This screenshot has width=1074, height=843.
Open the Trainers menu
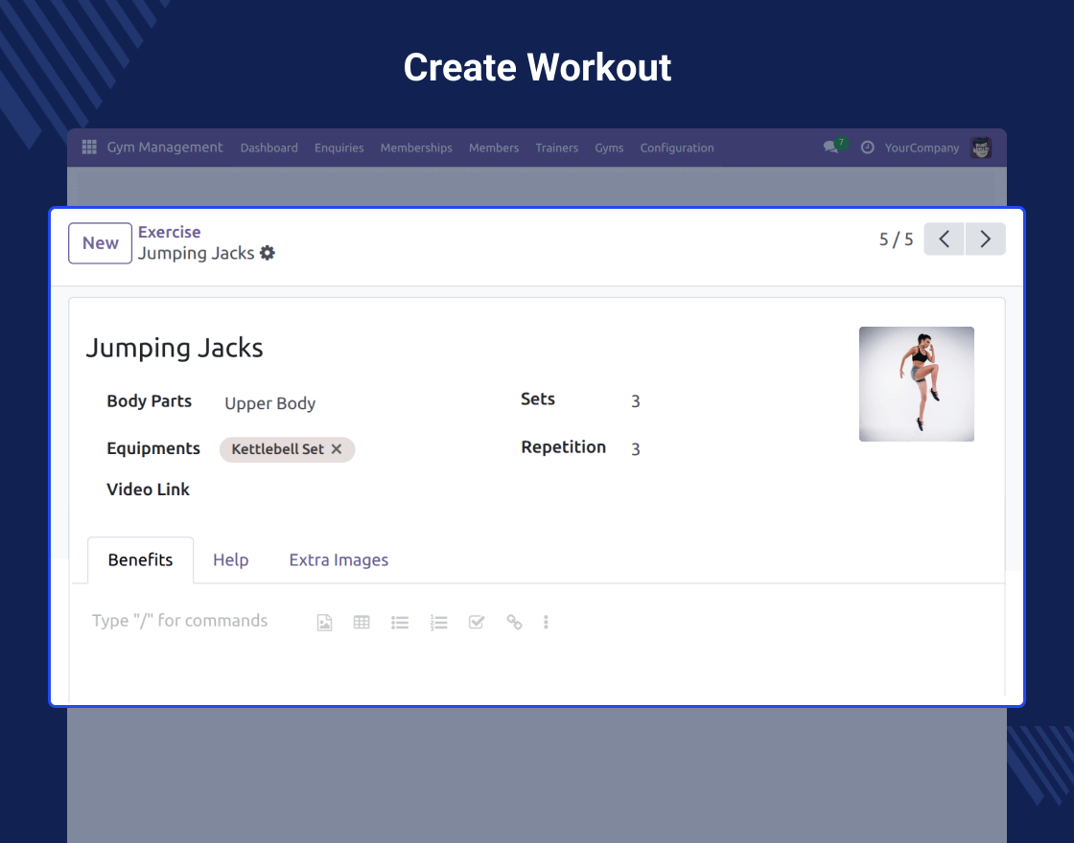(557, 148)
